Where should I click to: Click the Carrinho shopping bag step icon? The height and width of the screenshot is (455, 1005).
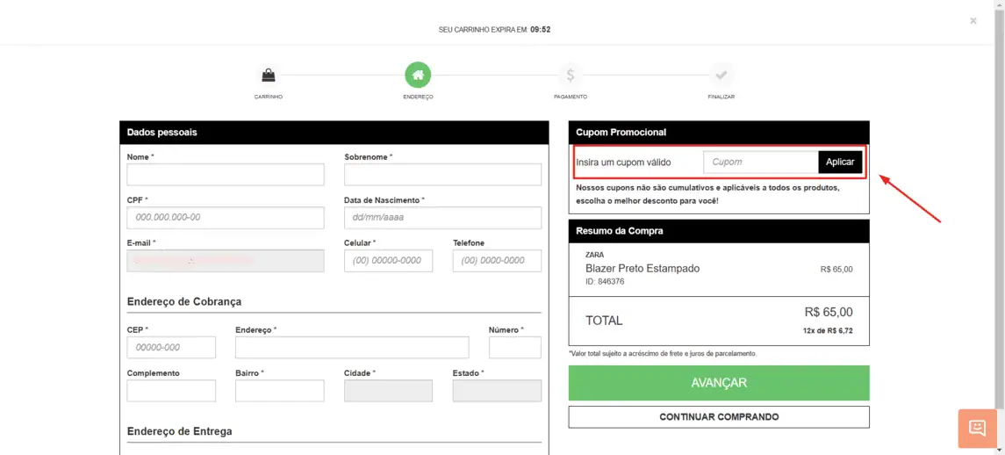(268, 76)
